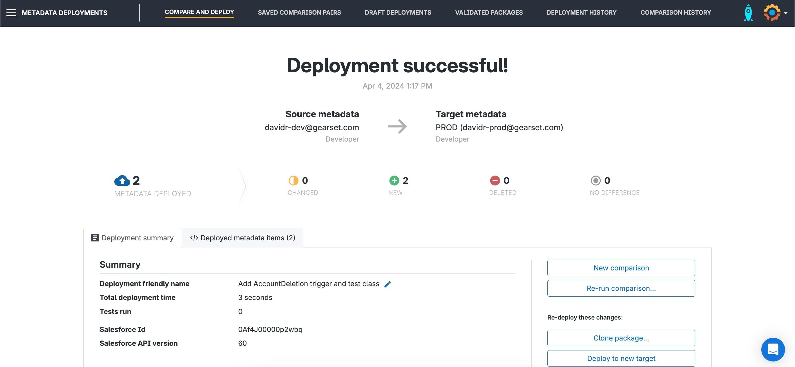Click the green plus New icon
795x367 pixels.
tap(394, 180)
